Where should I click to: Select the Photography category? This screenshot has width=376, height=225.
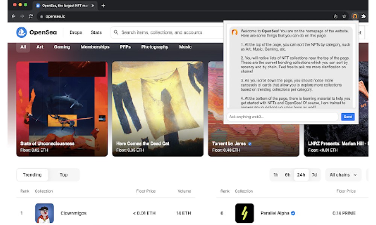tap(155, 47)
